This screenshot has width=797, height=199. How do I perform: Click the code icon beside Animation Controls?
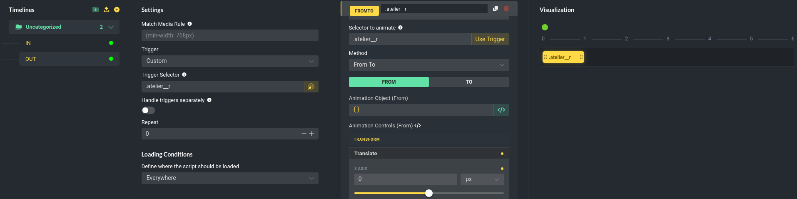click(x=418, y=126)
